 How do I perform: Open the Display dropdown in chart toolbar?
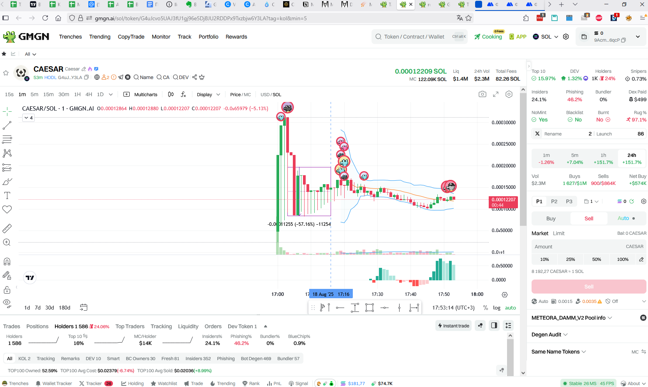[x=208, y=94]
